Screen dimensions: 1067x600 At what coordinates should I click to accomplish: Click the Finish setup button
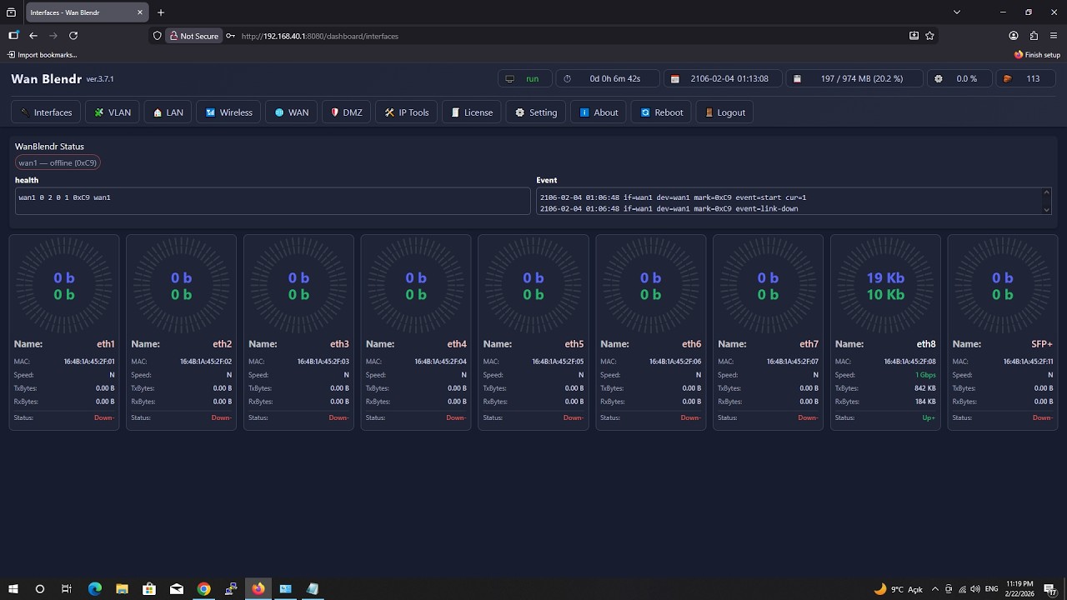(1037, 55)
